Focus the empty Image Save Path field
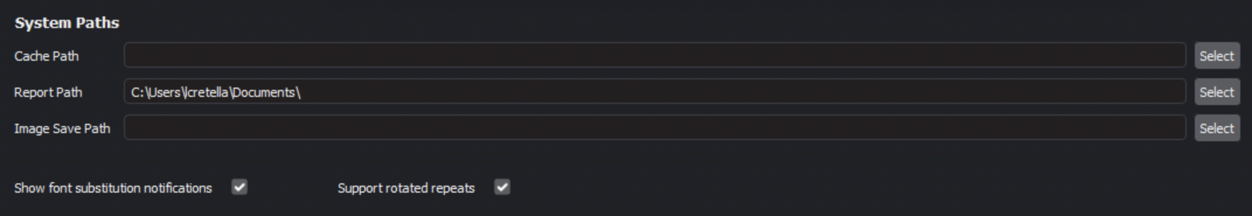 click(655, 128)
